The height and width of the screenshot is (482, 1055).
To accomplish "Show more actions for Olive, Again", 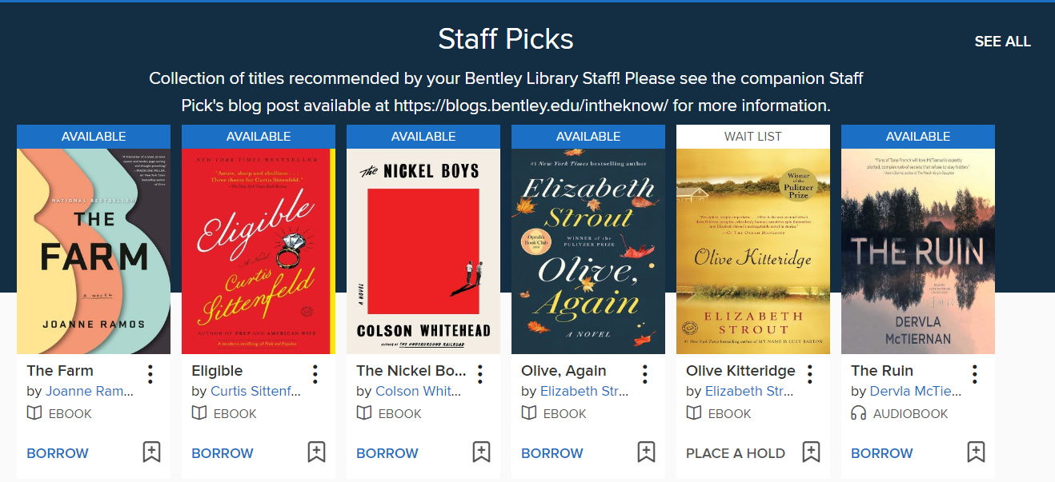I will point(645,373).
